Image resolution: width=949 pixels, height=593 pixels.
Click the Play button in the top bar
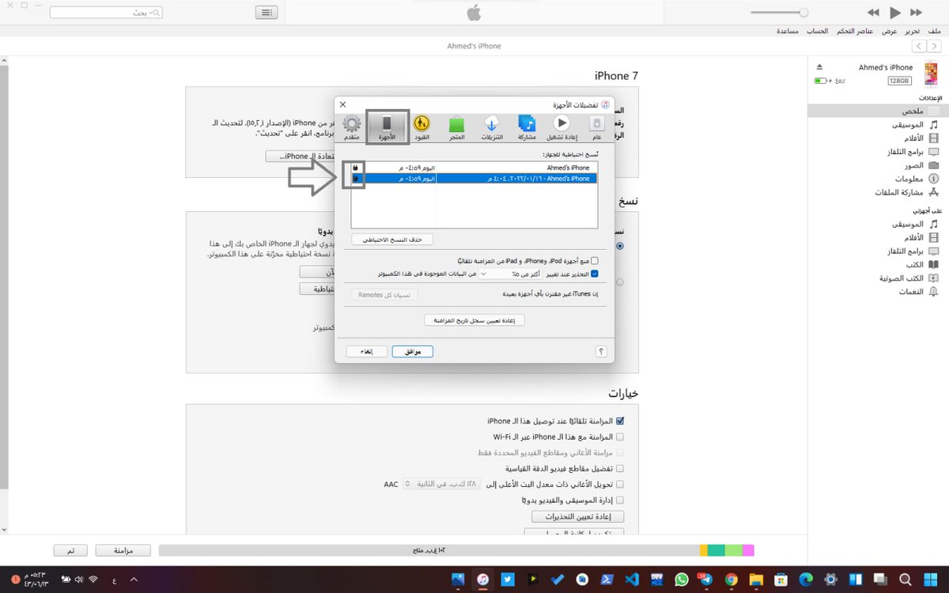pos(895,13)
